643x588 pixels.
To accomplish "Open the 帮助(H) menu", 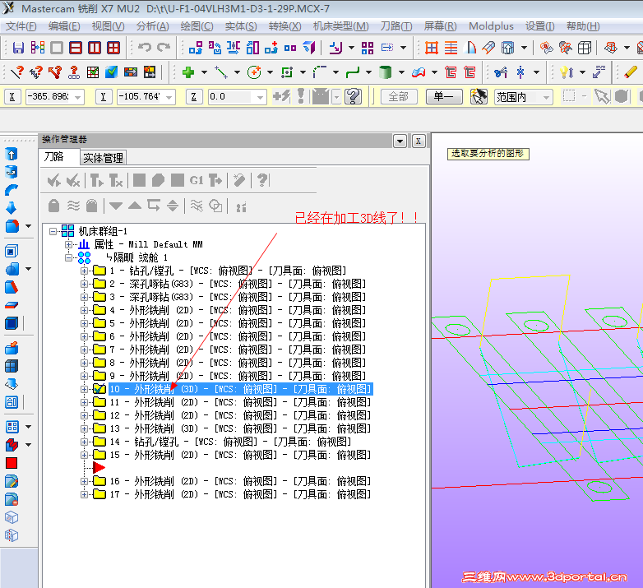I will pos(583,26).
